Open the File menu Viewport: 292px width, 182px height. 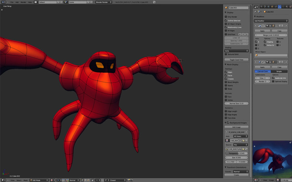click(x=12, y=2)
